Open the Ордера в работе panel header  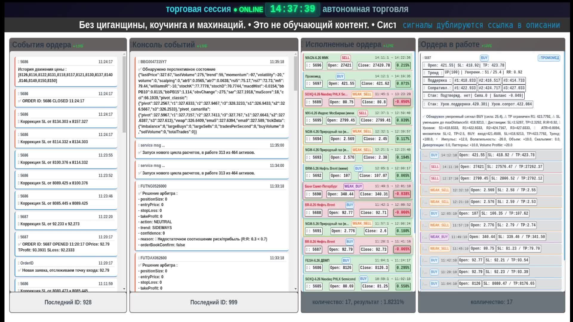(449, 45)
